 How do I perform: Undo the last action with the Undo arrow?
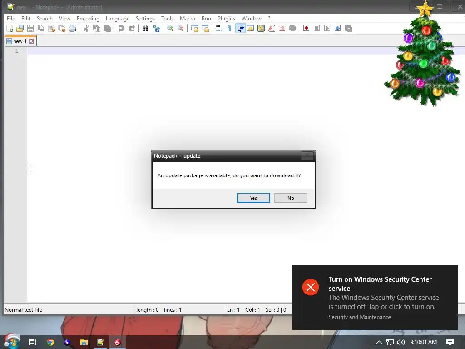[x=121, y=28]
